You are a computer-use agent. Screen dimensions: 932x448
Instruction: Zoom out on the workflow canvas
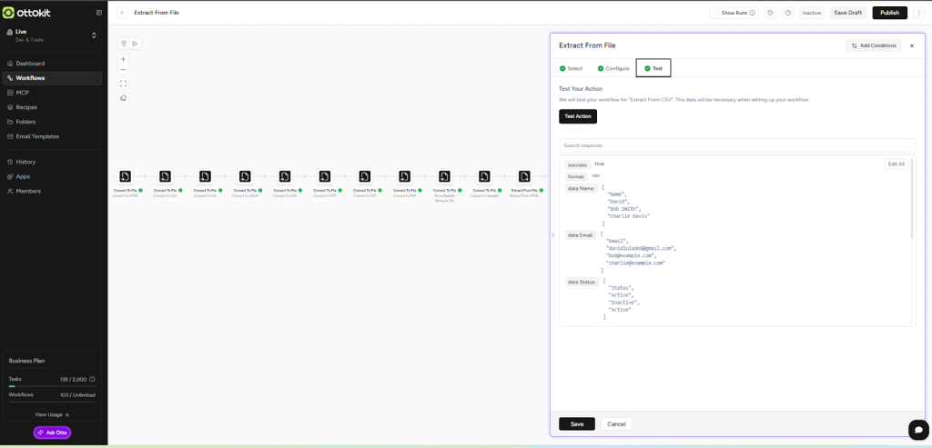pyautogui.click(x=124, y=69)
